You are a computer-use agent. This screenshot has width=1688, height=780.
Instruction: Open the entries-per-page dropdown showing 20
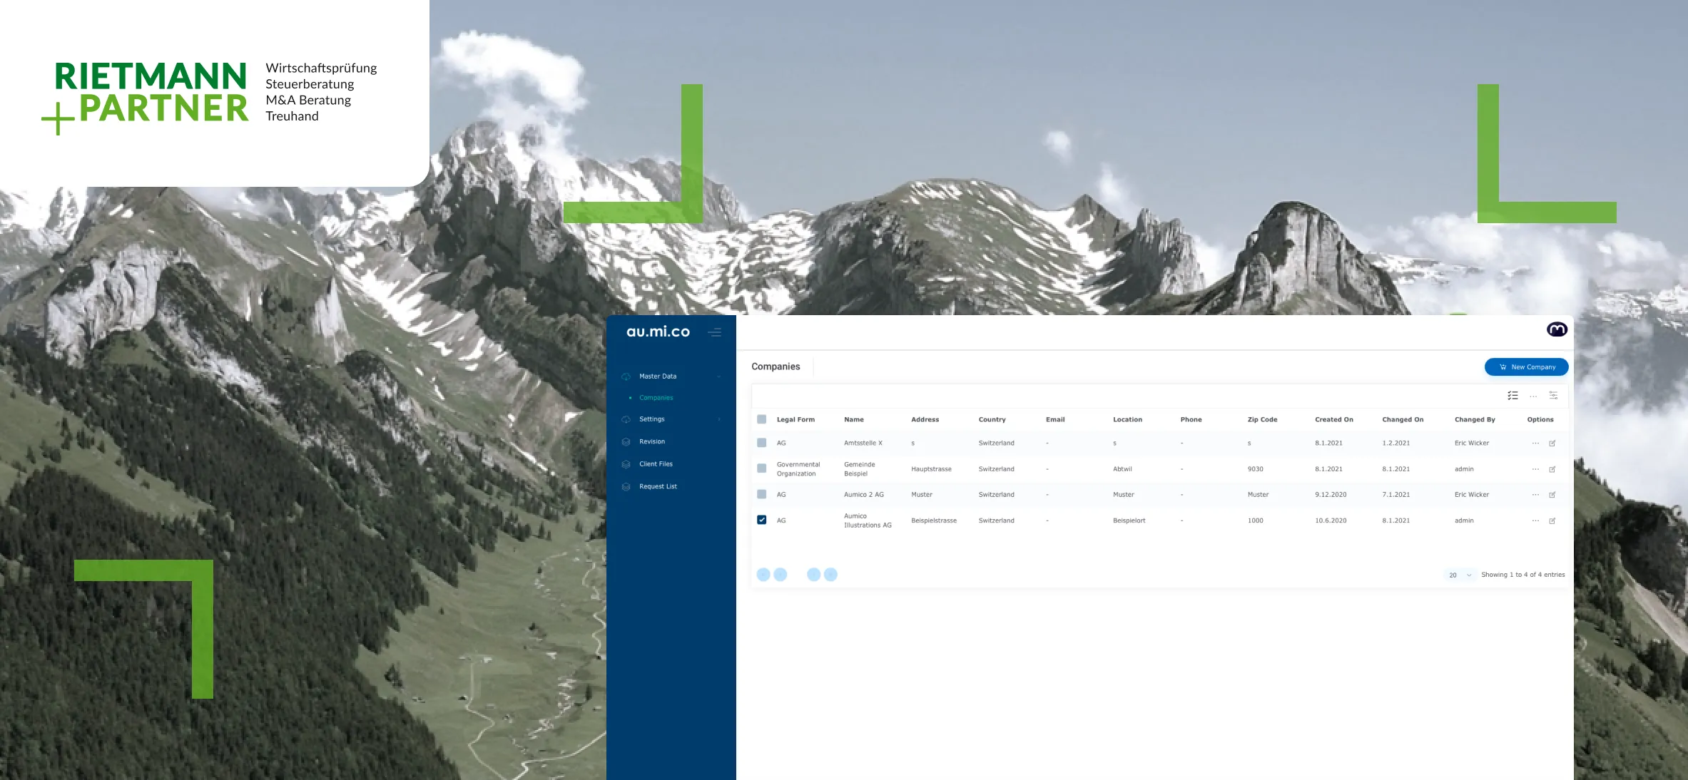coord(1456,574)
